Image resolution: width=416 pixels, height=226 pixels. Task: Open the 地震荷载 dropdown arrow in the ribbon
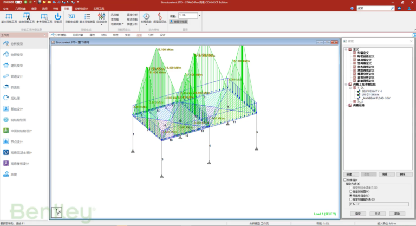point(123,24)
